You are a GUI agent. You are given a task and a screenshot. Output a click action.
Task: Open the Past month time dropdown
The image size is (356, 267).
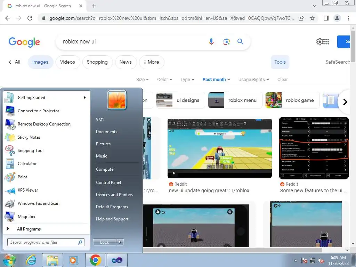pyautogui.click(x=216, y=80)
